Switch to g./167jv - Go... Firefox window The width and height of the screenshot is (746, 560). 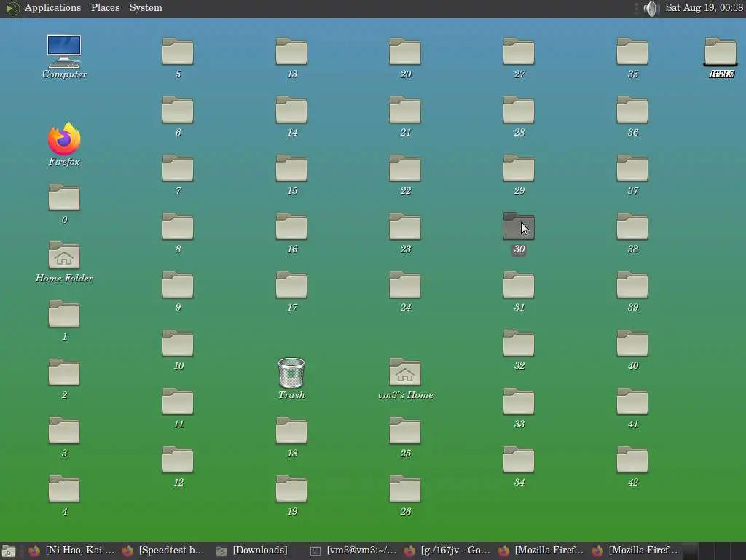447,551
